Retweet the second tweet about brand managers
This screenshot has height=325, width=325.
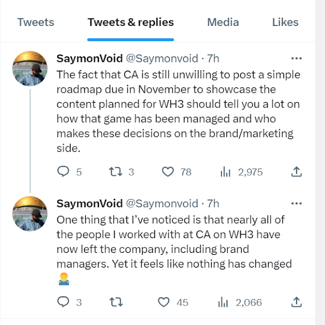click(115, 303)
